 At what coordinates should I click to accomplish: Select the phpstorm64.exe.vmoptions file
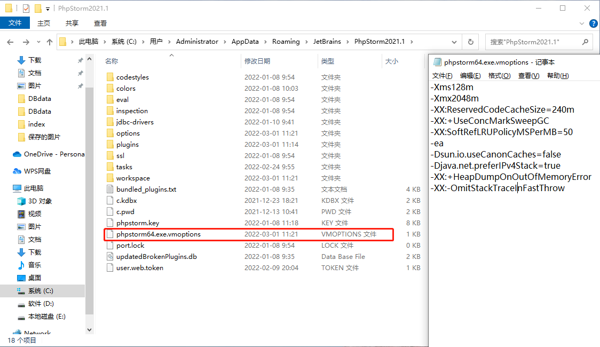[158, 234]
